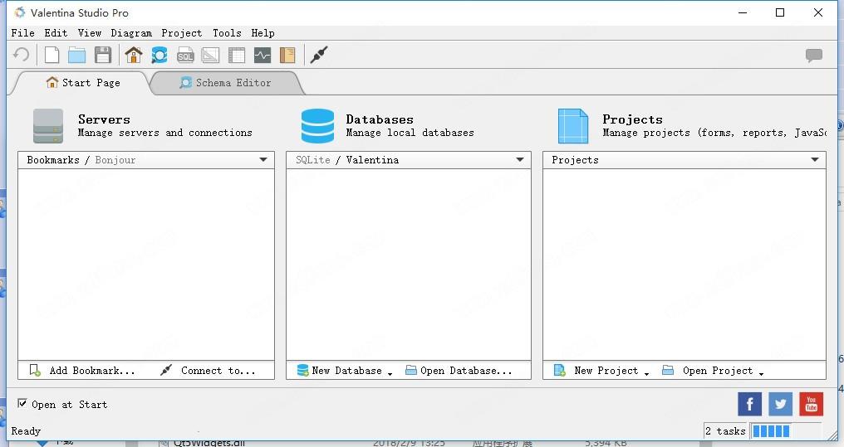
Task: Open the feedback speech bubble icon
Action: (814, 55)
